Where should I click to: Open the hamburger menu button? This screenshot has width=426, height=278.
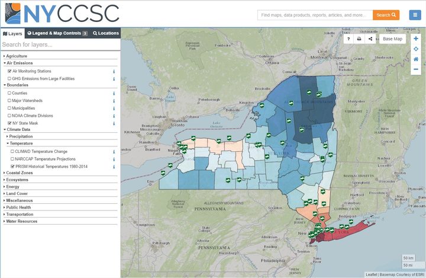415,15
